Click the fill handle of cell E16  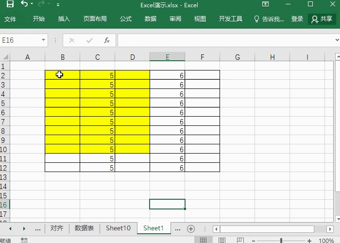point(185,208)
